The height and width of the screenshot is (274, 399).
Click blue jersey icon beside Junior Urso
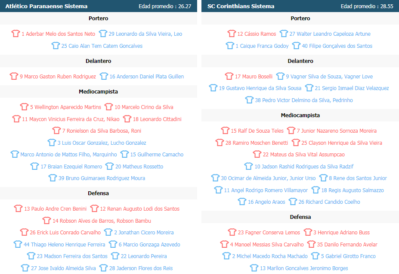point(215,178)
